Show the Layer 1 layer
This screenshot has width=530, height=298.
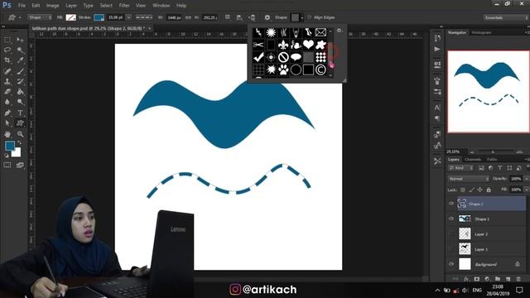(451, 249)
